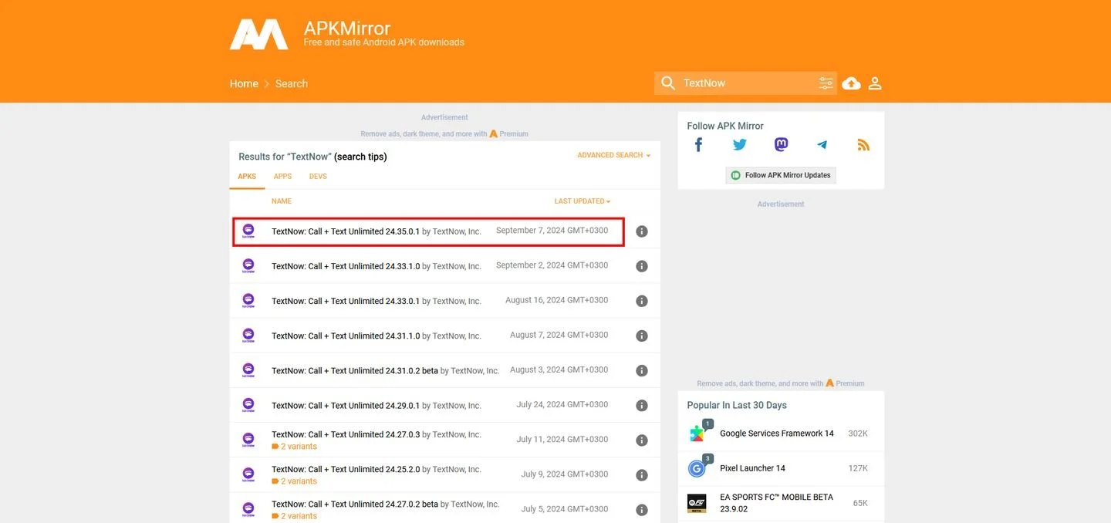The image size is (1111, 523).
Task: Click the APKMirror logo icon
Action: point(258,35)
